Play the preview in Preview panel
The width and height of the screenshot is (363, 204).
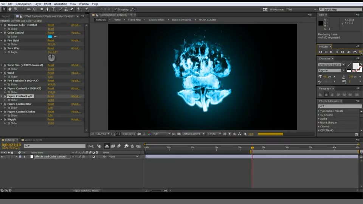pos(331,52)
